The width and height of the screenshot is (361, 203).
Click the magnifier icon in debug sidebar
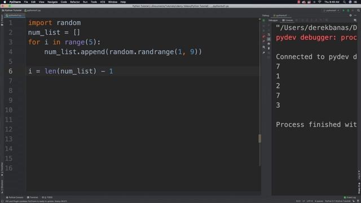(x=264, y=47)
